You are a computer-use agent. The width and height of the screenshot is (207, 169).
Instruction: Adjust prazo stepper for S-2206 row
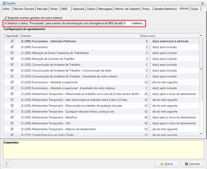point(150,59)
